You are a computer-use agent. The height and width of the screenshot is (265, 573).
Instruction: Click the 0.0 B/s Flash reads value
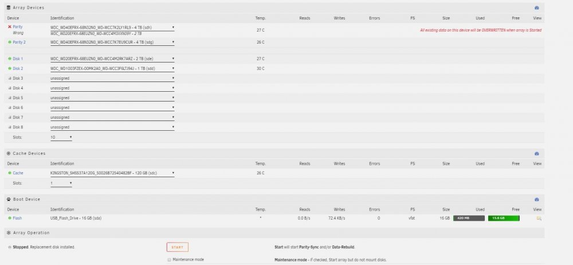pyautogui.click(x=304, y=218)
